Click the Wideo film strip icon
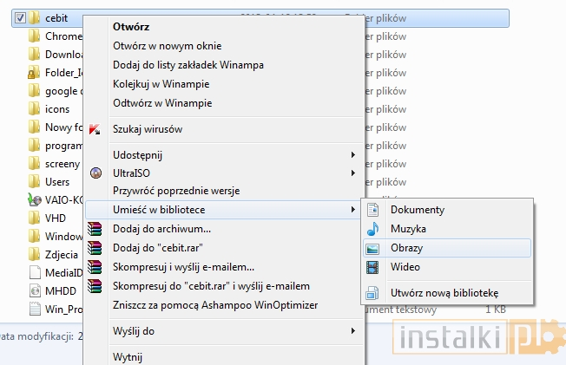Screen dimensions: 566x365 372,267
